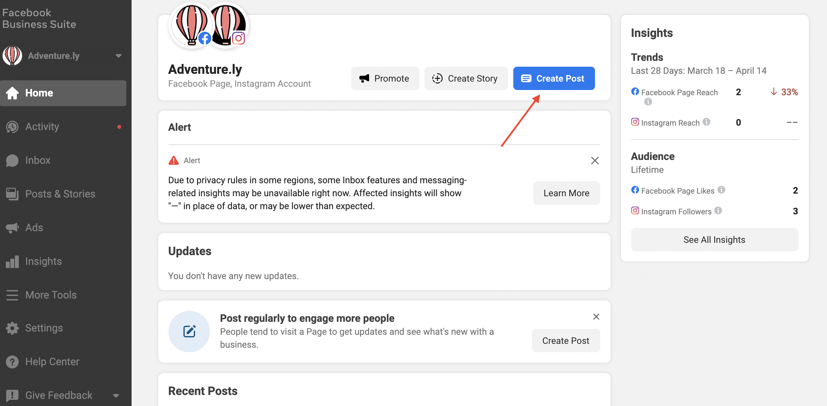Open the Inbox section
The width and height of the screenshot is (827, 406).
pos(38,160)
